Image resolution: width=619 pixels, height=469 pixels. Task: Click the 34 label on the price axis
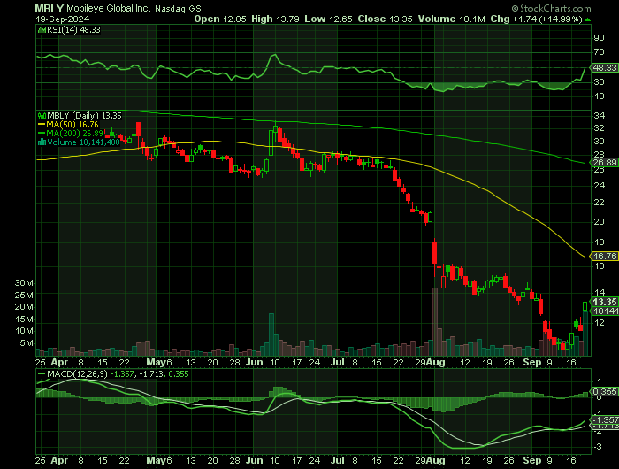point(599,115)
